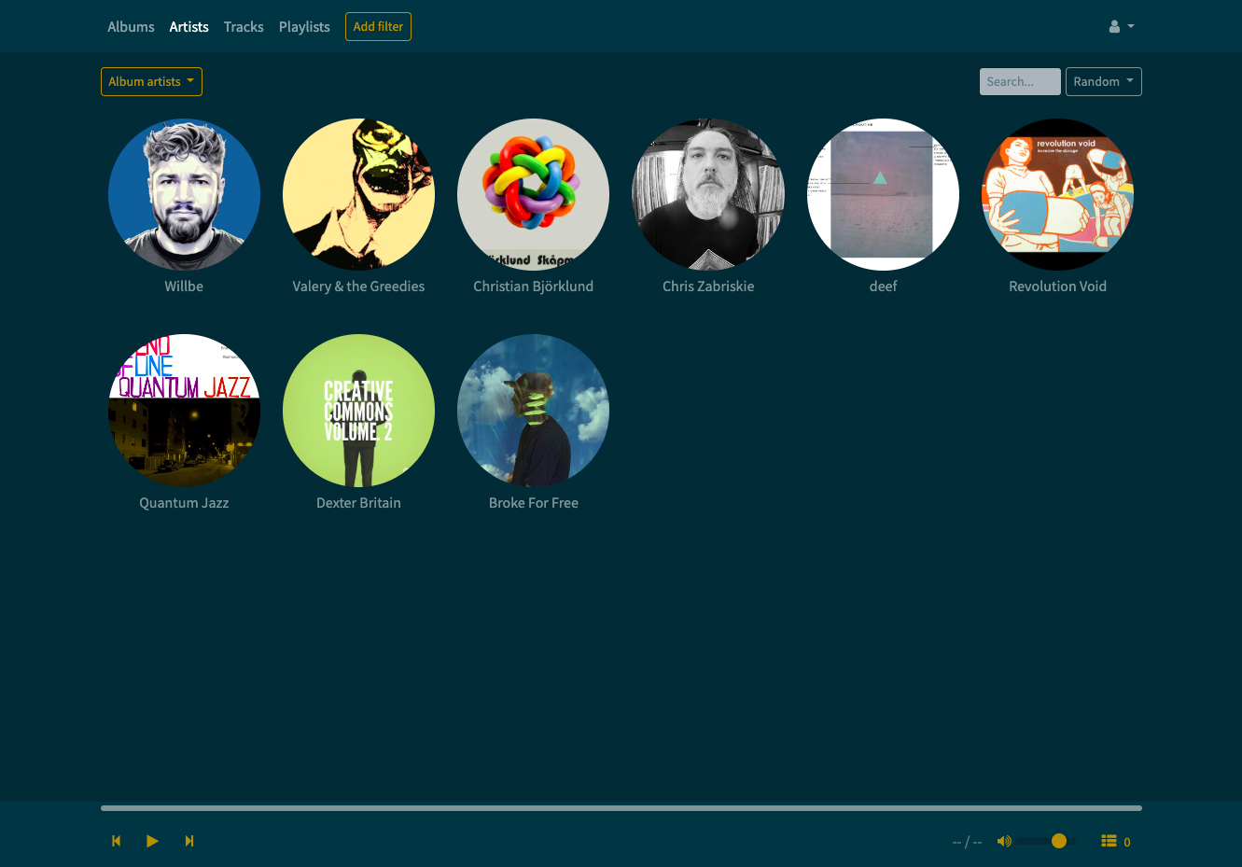Click the Chris Zabriskie name link
This screenshot has width=1242, height=867.
(708, 287)
